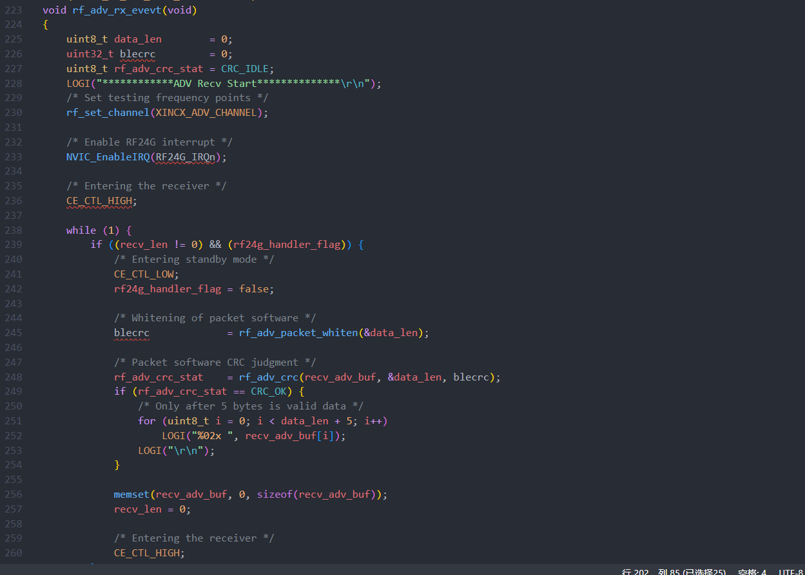Click the 'Entering standby mode' comment
This screenshot has width=805, height=575.
(x=194, y=259)
